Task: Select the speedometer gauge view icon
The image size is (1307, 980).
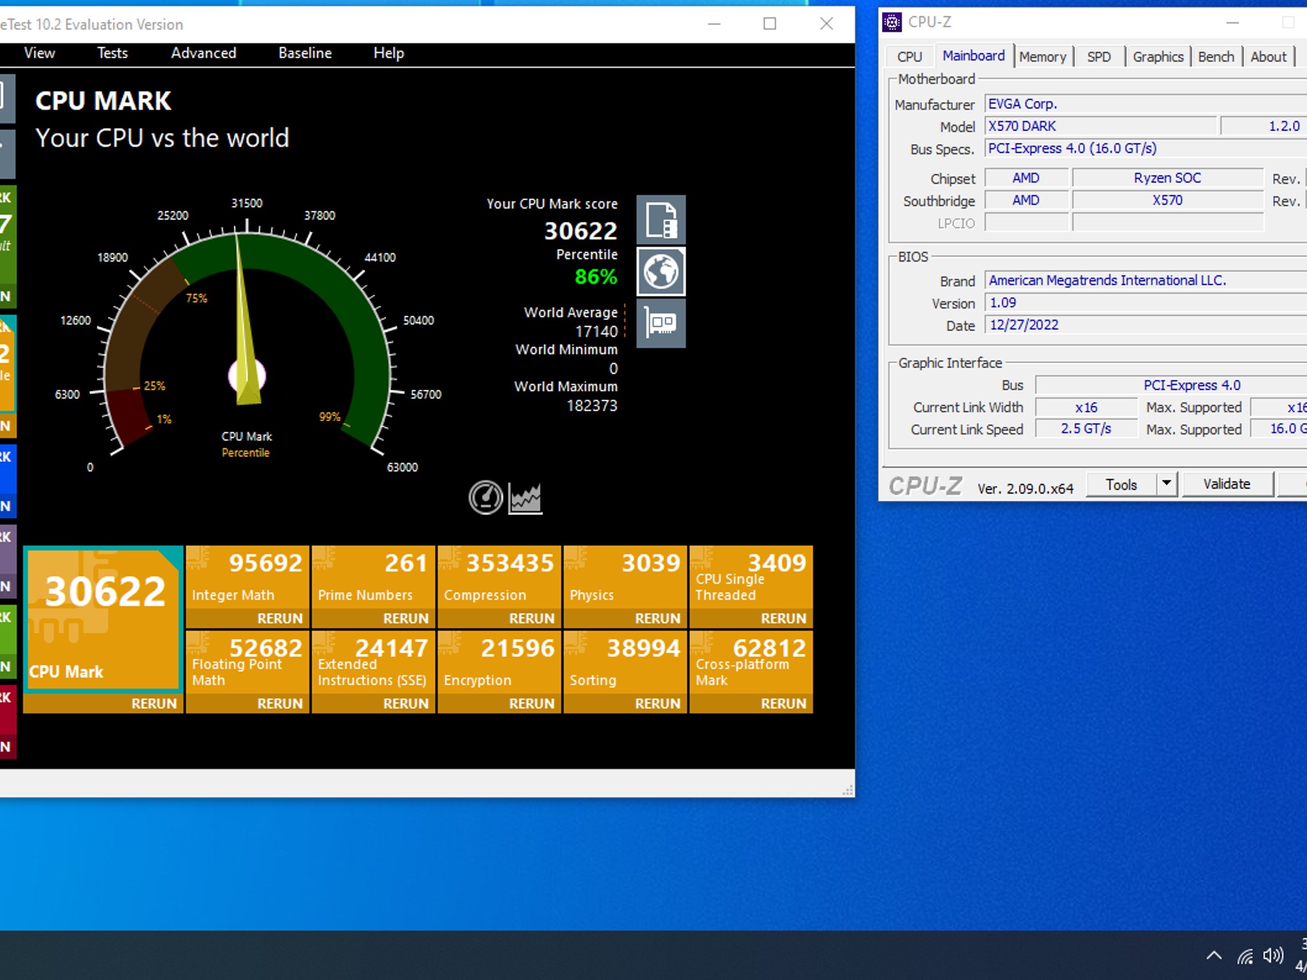Action: coord(486,498)
